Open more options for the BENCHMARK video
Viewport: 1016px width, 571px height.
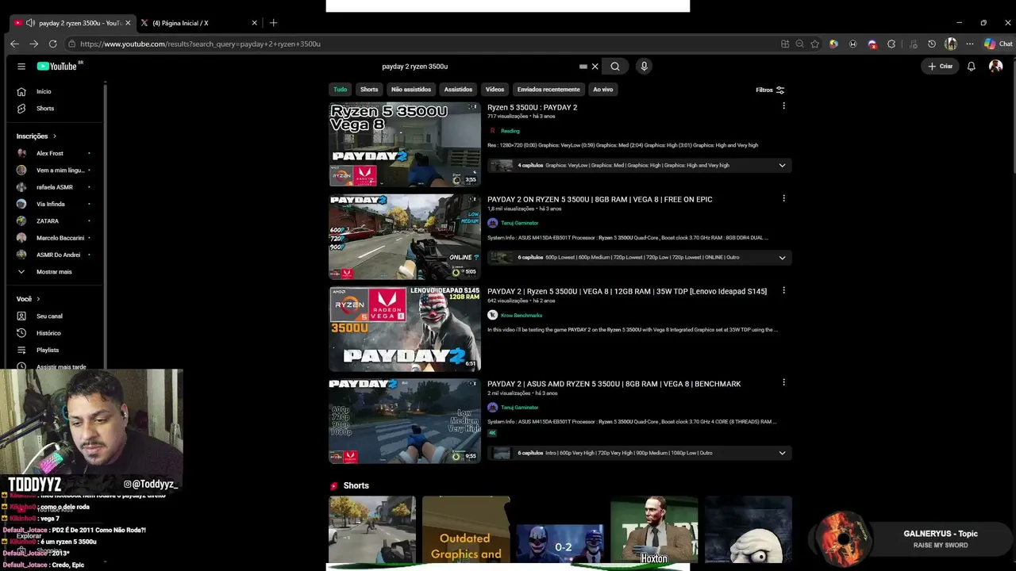[783, 382]
